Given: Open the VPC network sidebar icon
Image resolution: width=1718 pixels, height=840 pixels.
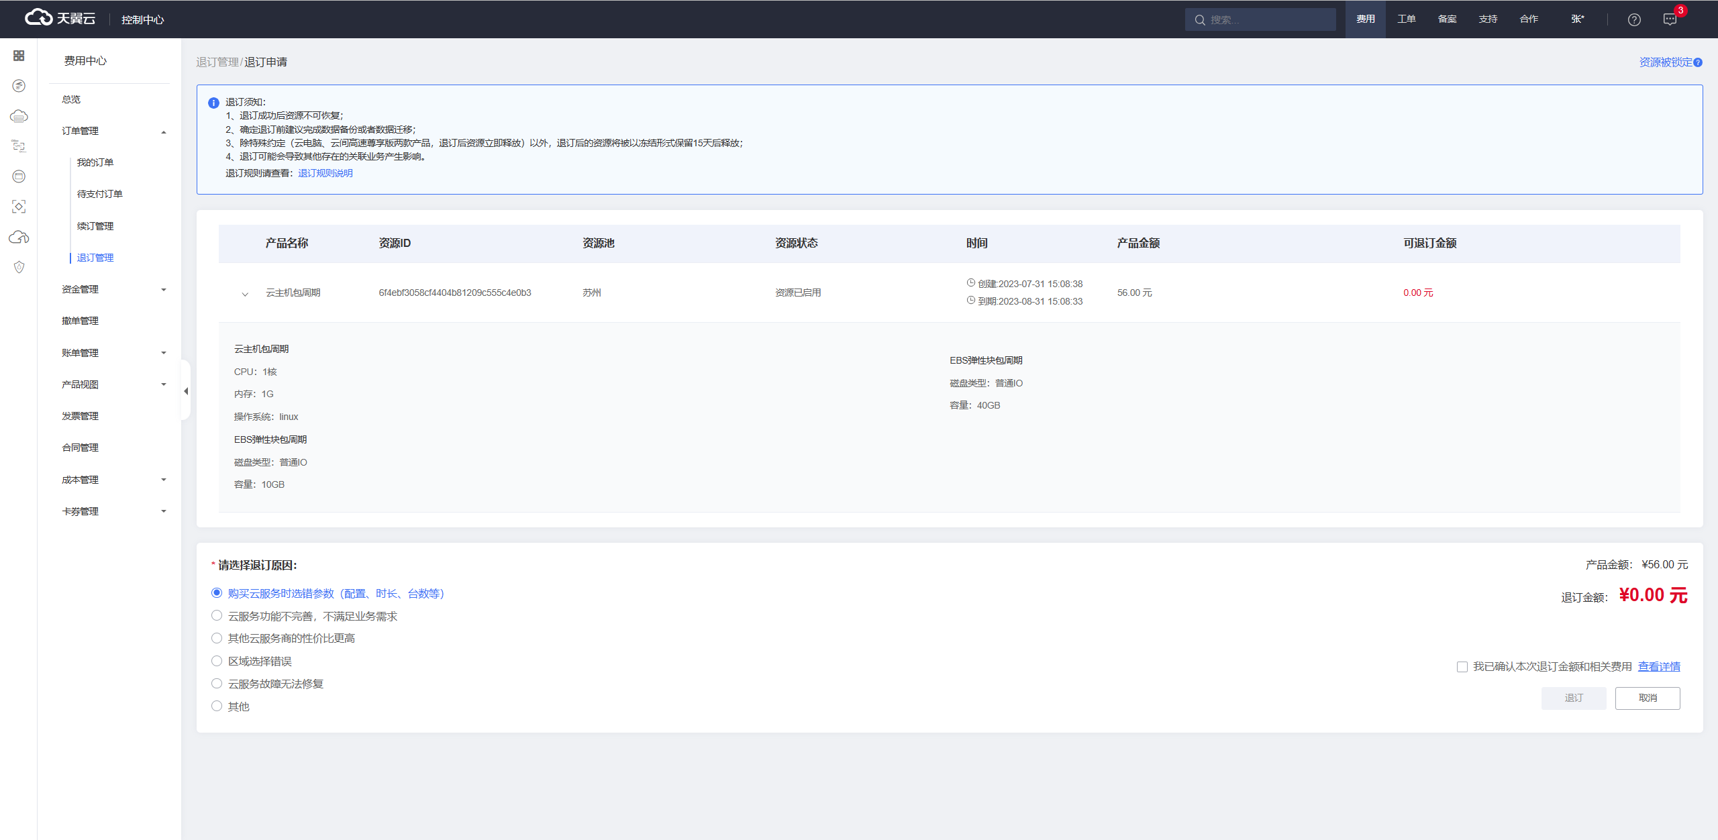Looking at the screenshot, I should pos(19,146).
